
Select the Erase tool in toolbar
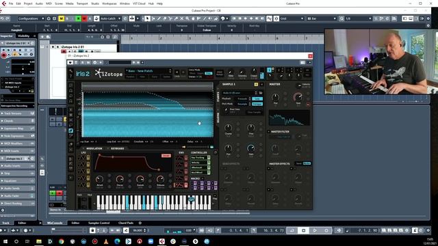click(164, 18)
